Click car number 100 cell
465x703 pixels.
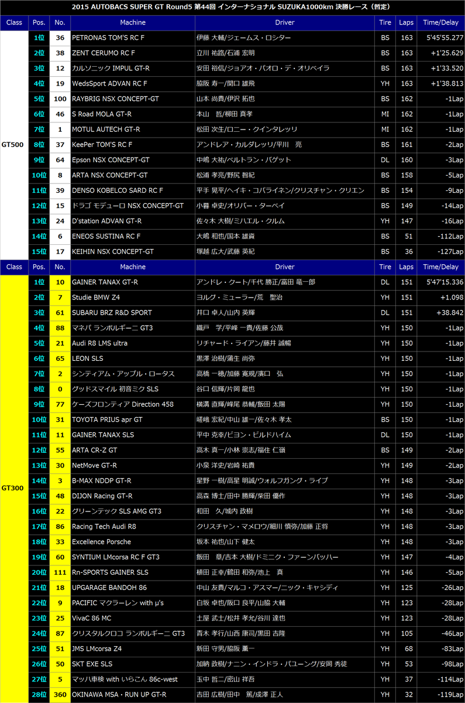pos(60,99)
